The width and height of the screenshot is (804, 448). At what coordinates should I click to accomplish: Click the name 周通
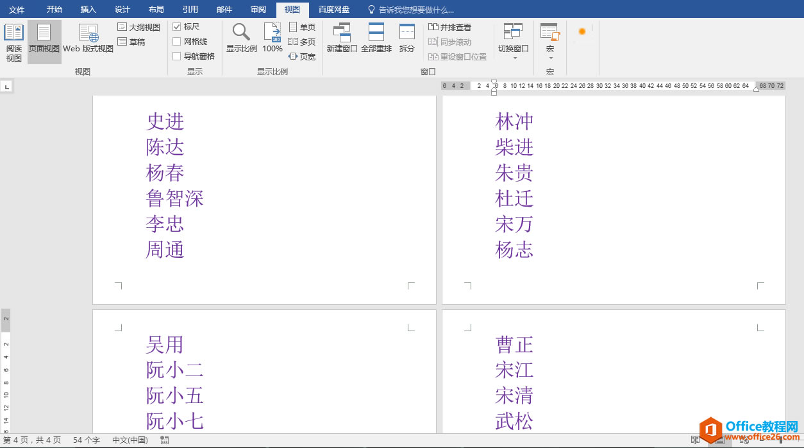(165, 250)
